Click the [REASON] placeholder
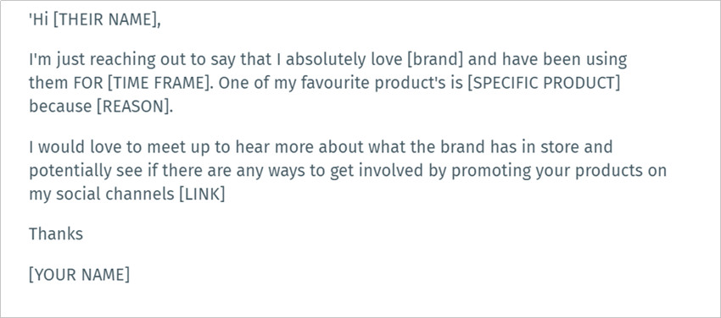Viewport: 721px width, 318px height. pos(133,107)
